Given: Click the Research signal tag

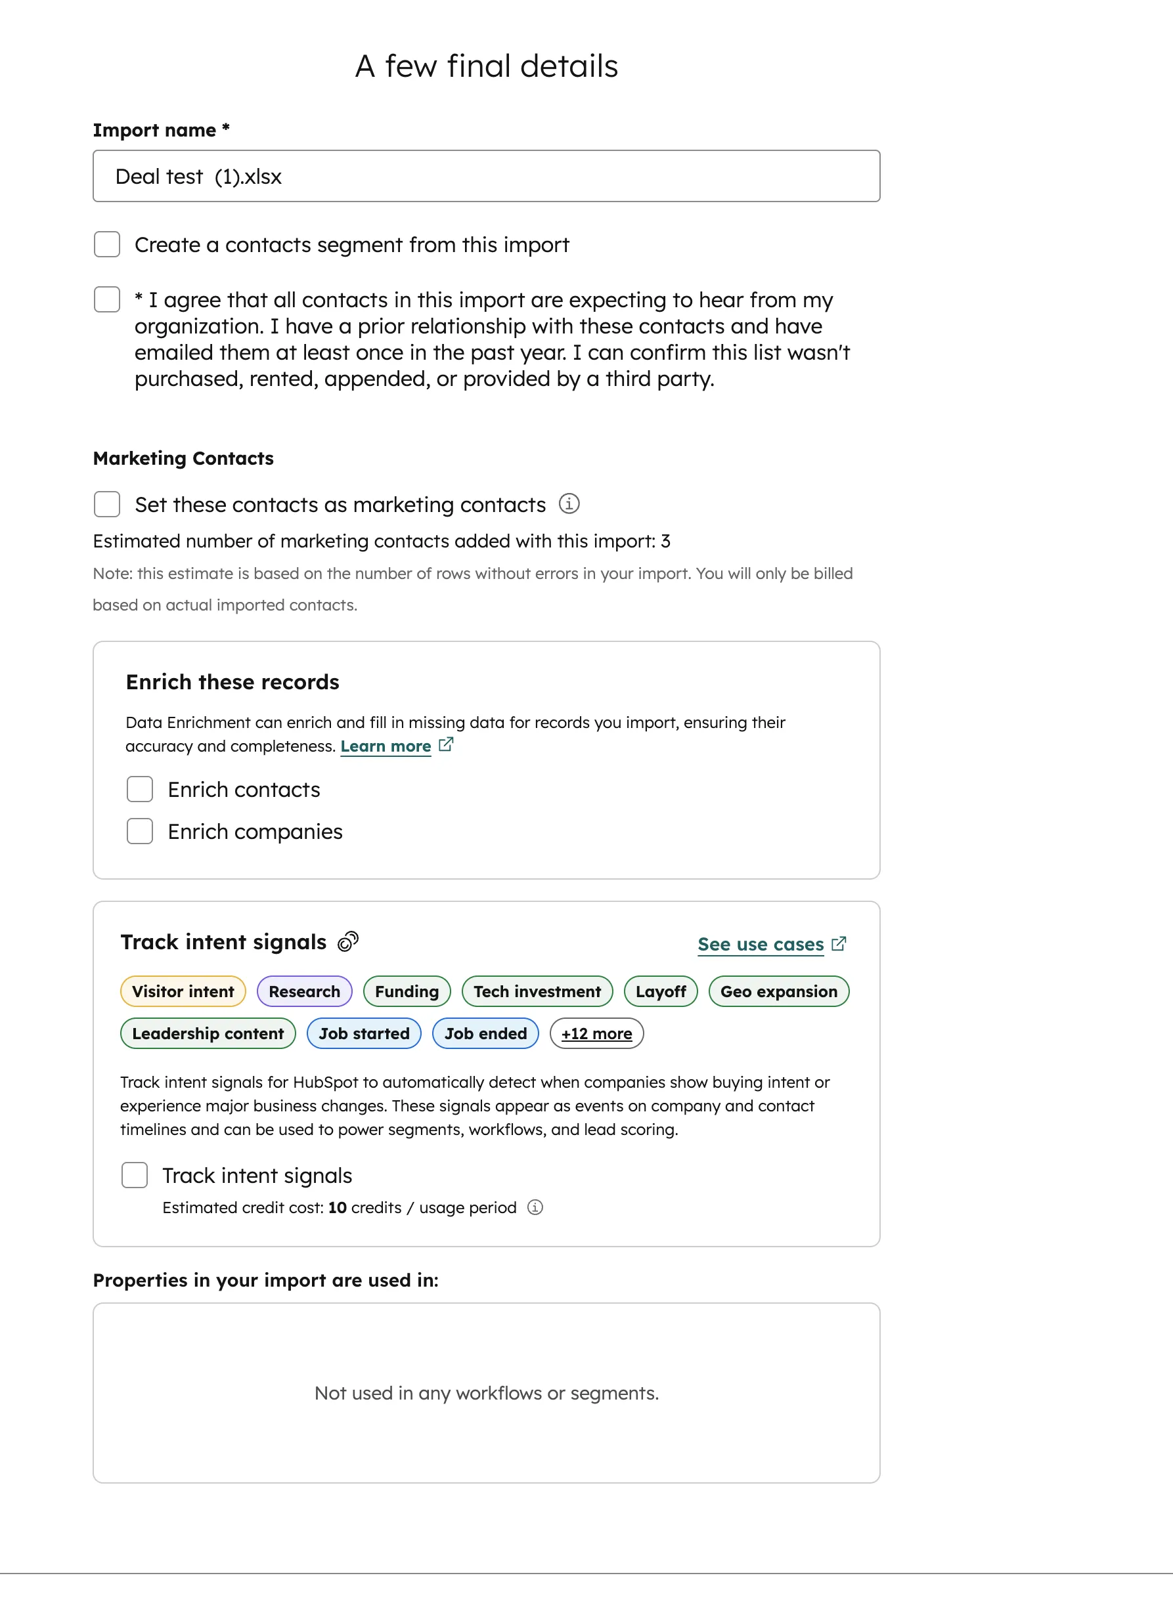Looking at the screenshot, I should tap(305, 991).
